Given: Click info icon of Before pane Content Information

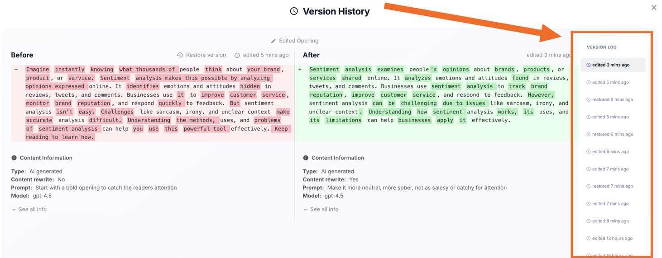Looking at the screenshot, I should [x=14, y=158].
